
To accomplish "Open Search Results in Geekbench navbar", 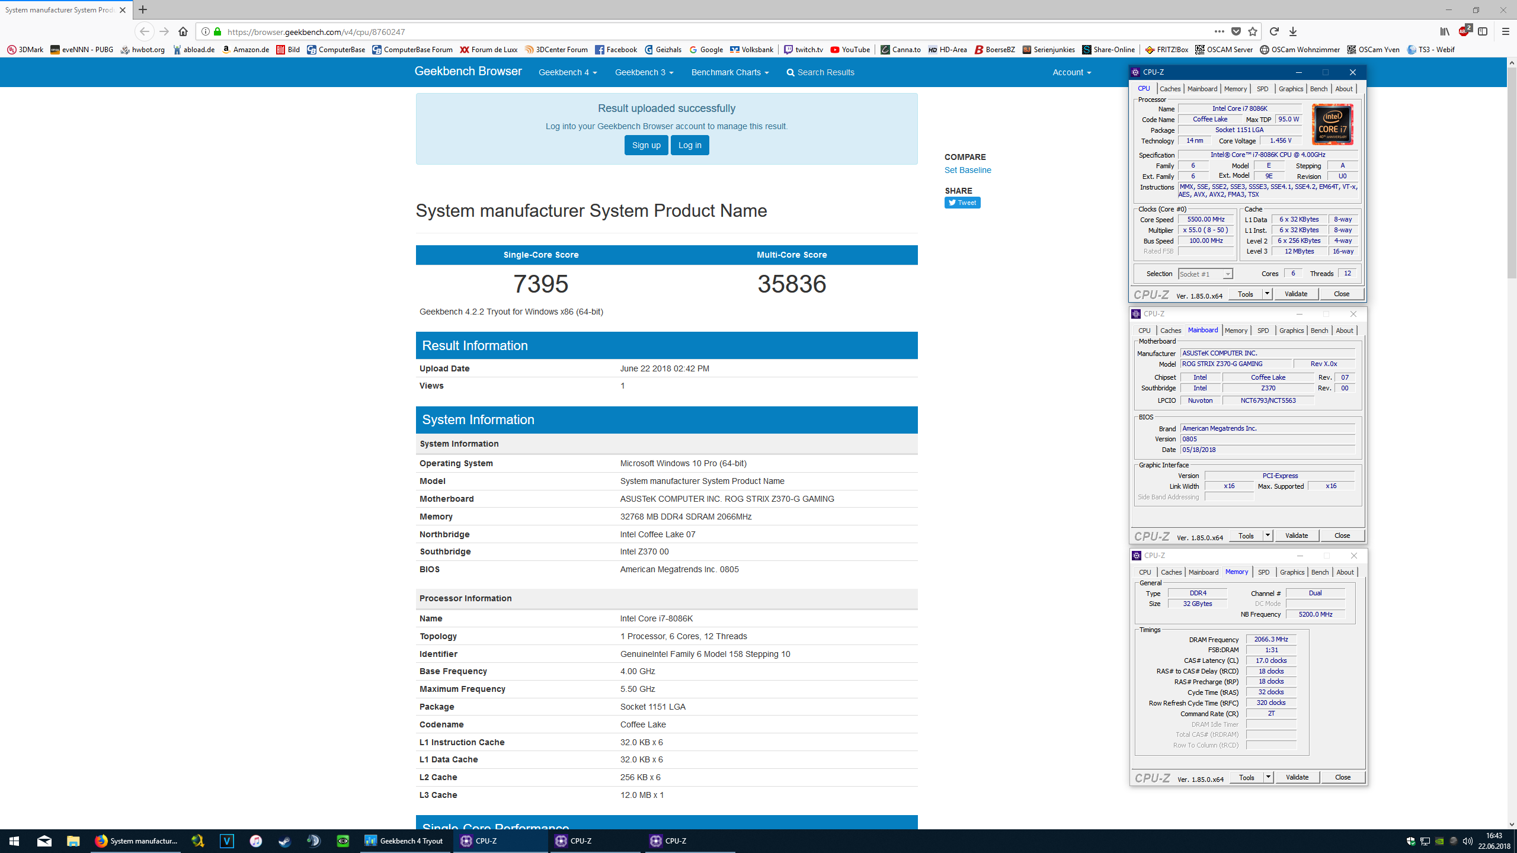I will pyautogui.click(x=820, y=72).
